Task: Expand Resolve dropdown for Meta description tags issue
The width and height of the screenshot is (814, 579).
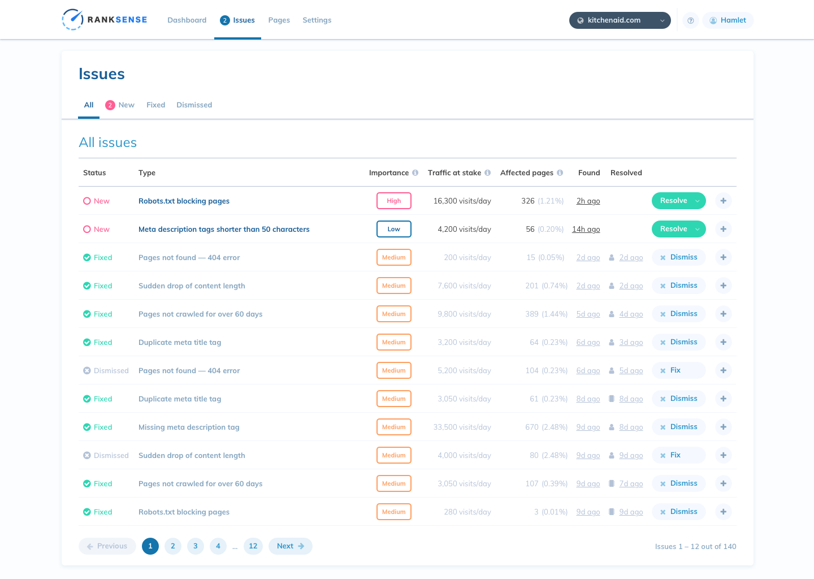Action: 698,229
